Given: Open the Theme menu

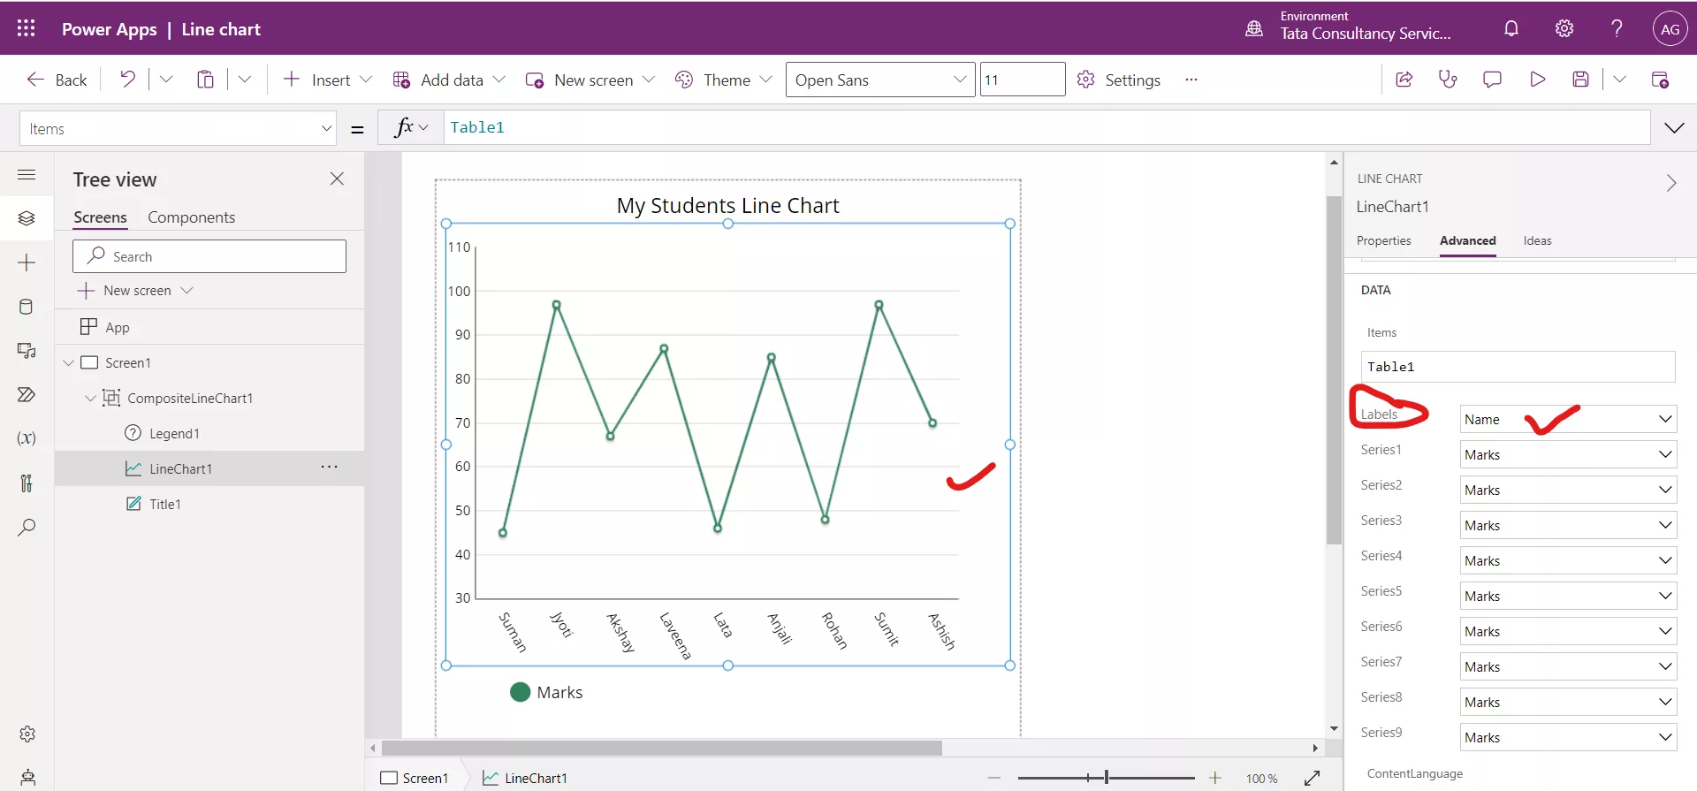Looking at the screenshot, I should [723, 80].
